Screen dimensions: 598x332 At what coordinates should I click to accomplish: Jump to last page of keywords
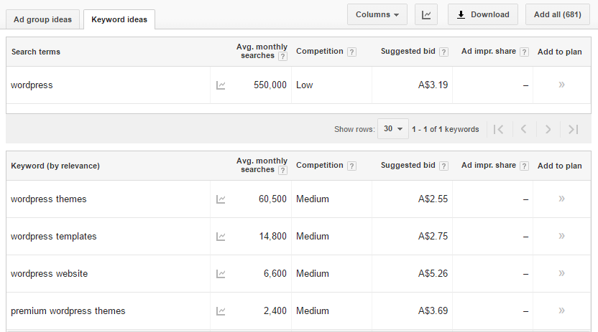573,129
